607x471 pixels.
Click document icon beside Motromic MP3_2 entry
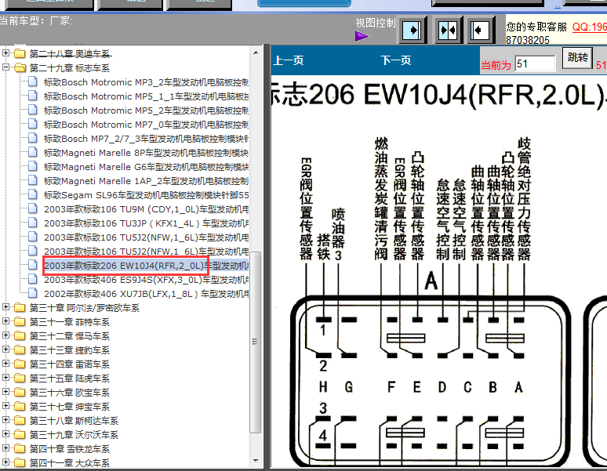33,82
